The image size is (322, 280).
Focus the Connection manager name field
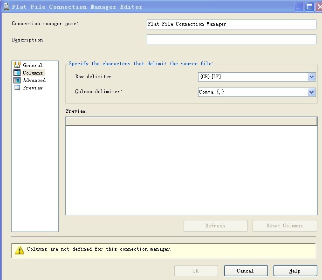point(232,24)
